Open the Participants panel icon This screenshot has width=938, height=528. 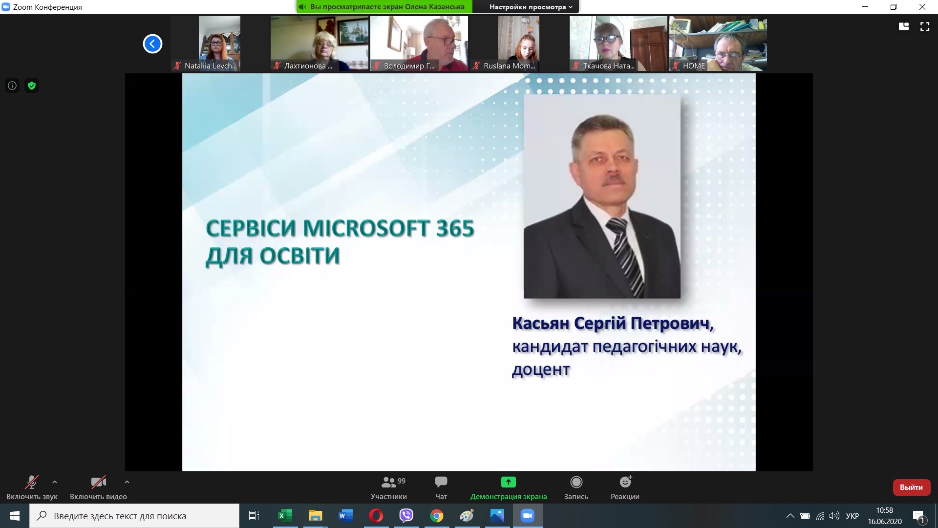tap(389, 483)
